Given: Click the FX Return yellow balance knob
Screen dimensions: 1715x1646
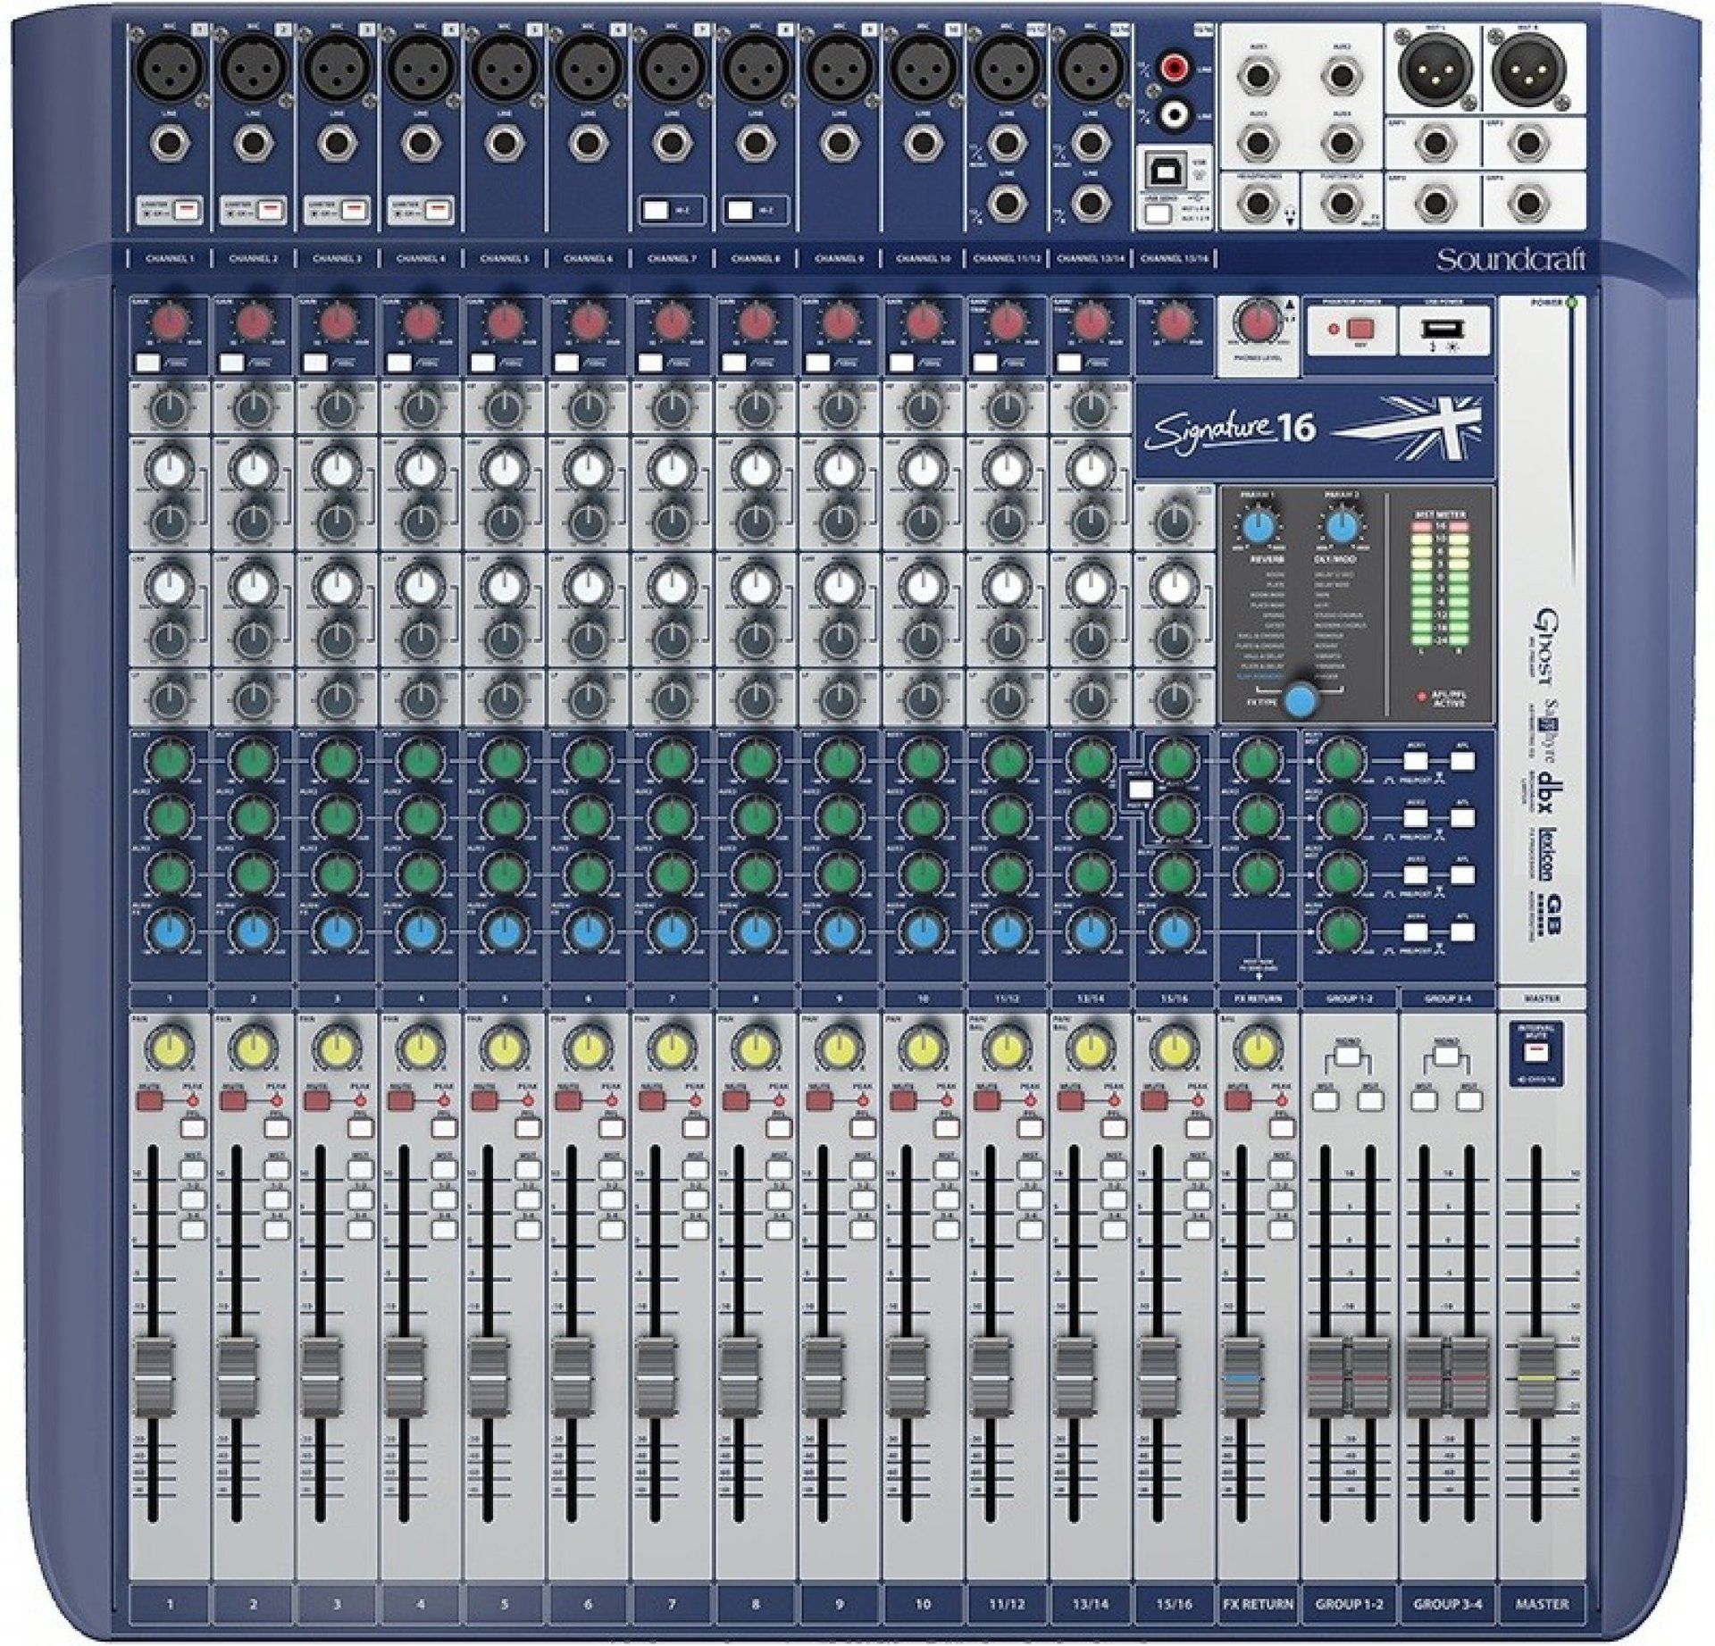Looking at the screenshot, I should 1258,1048.
